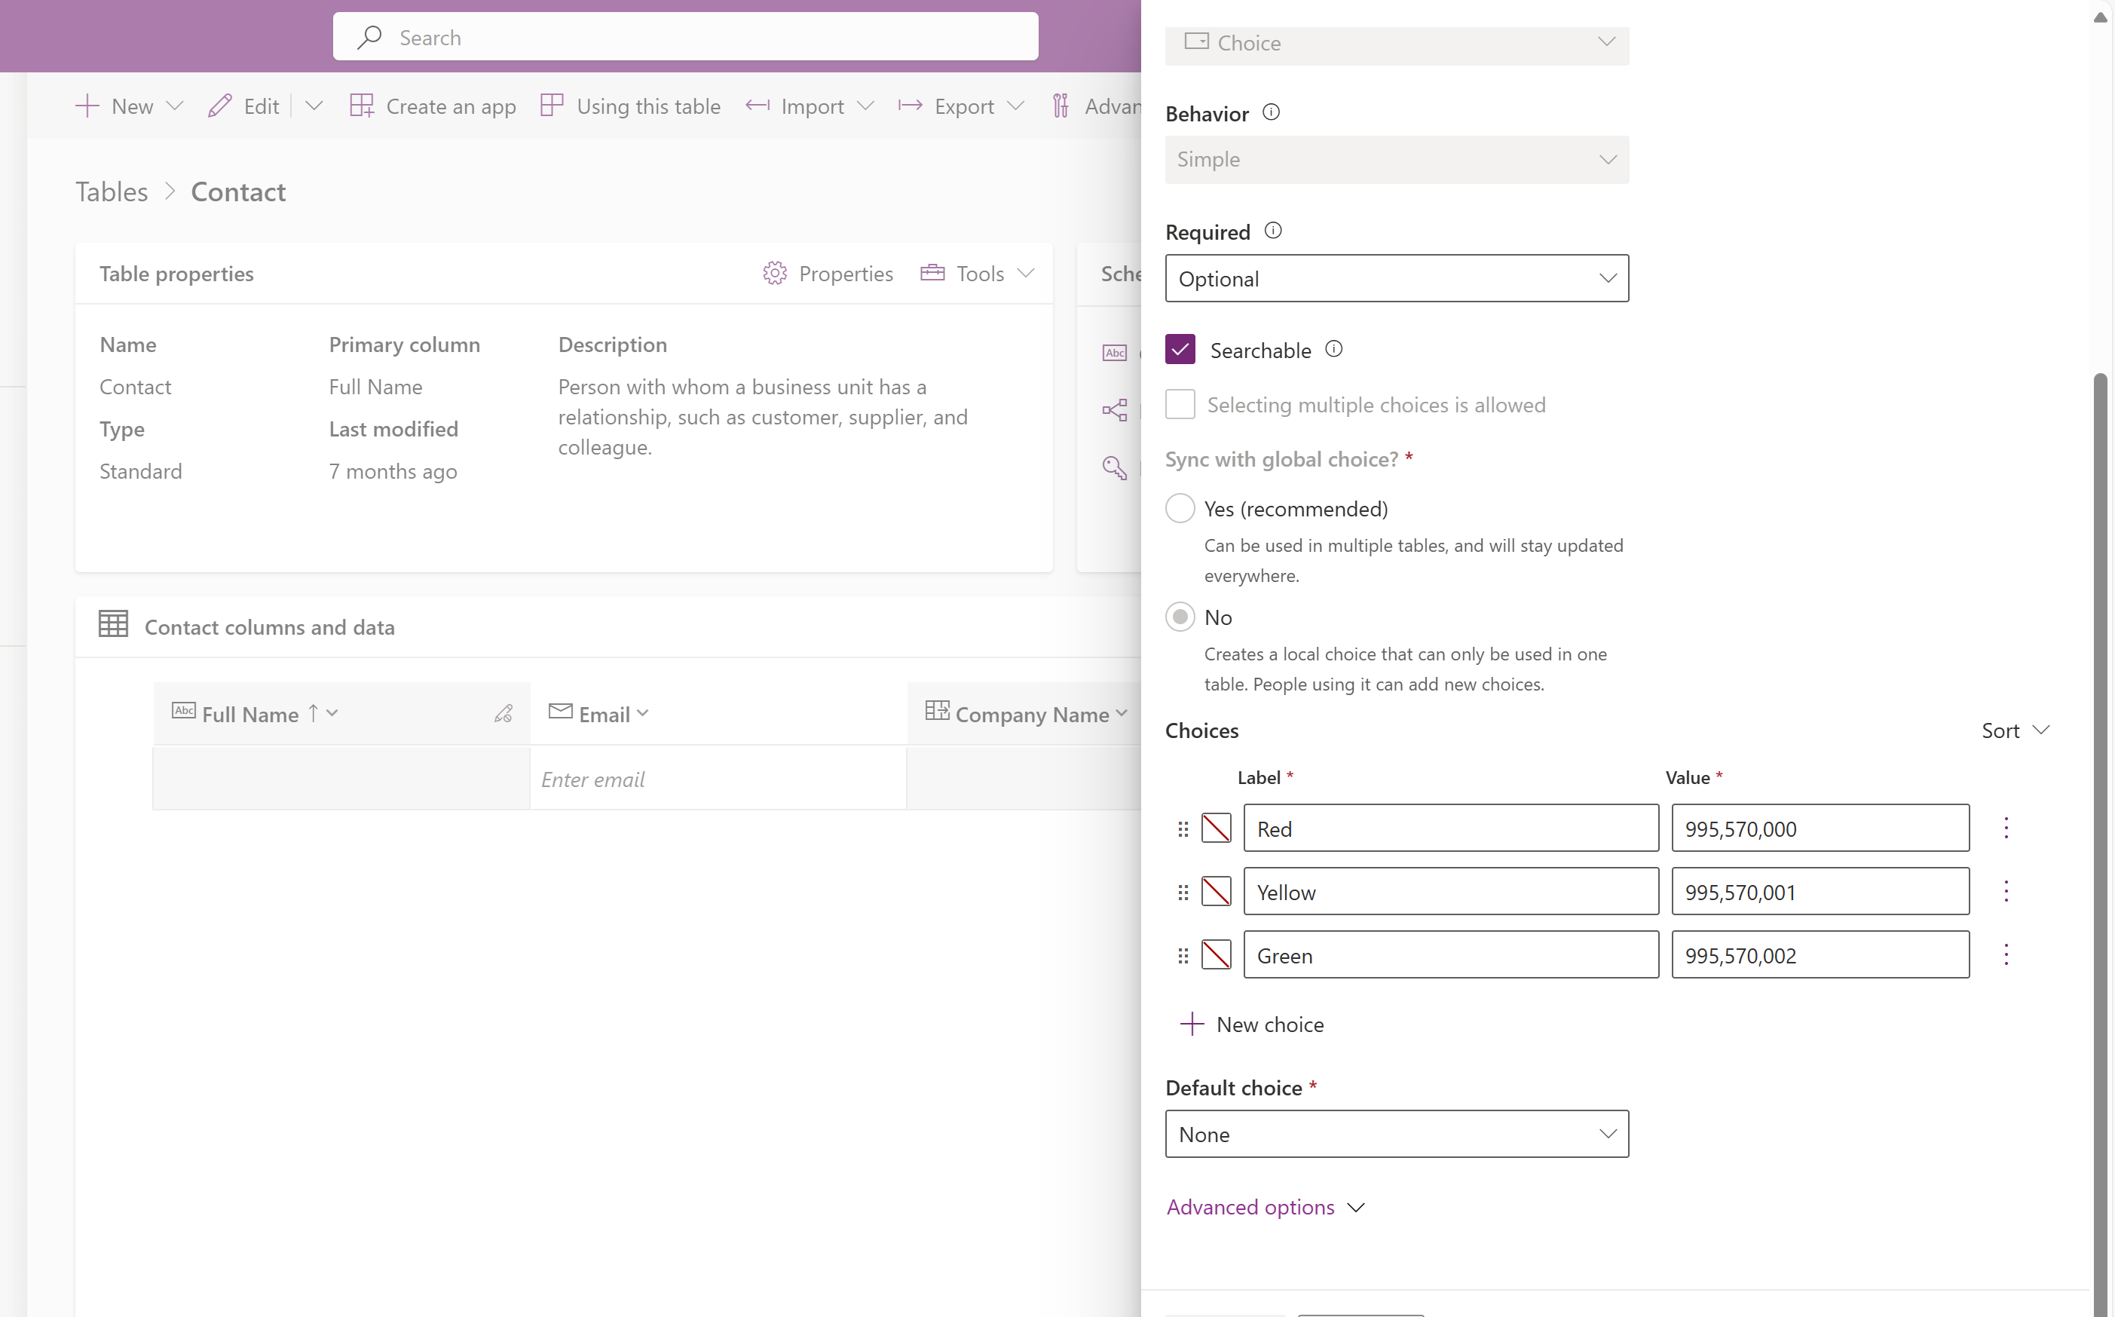Viewport: 2115px width, 1317px height.
Task: Open the Default choice dropdown
Action: coord(1397,1133)
